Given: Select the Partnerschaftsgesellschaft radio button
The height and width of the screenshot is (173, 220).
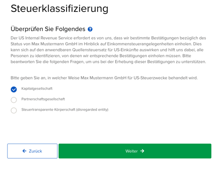Looking at the screenshot, I should tap(14, 100).
